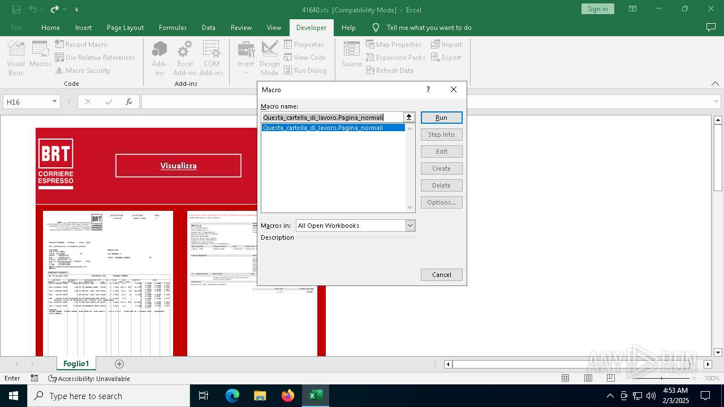Click View Code in the ribbon
The width and height of the screenshot is (724, 407).
(305, 58)
